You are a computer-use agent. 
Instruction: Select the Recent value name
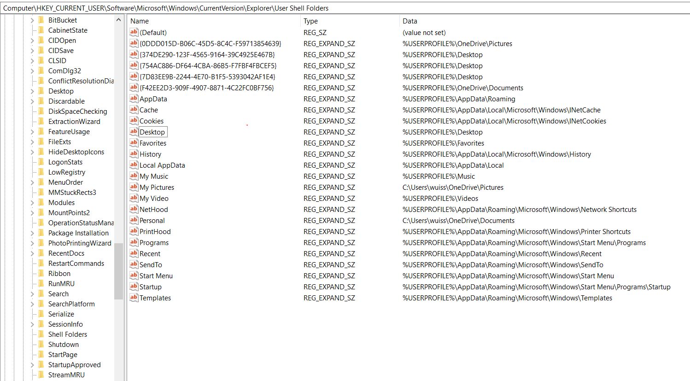click(x=150, y=253)
